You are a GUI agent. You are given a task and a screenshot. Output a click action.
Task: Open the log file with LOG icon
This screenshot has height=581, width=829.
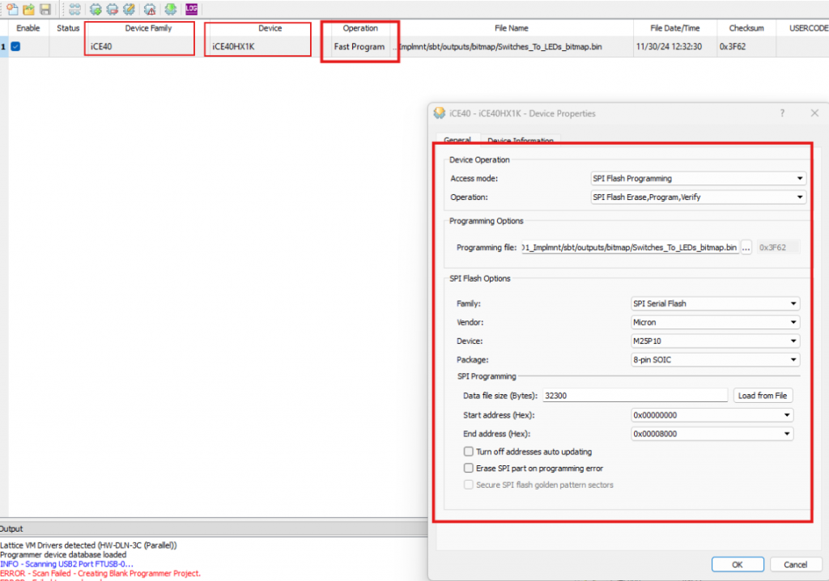[192, 10]
